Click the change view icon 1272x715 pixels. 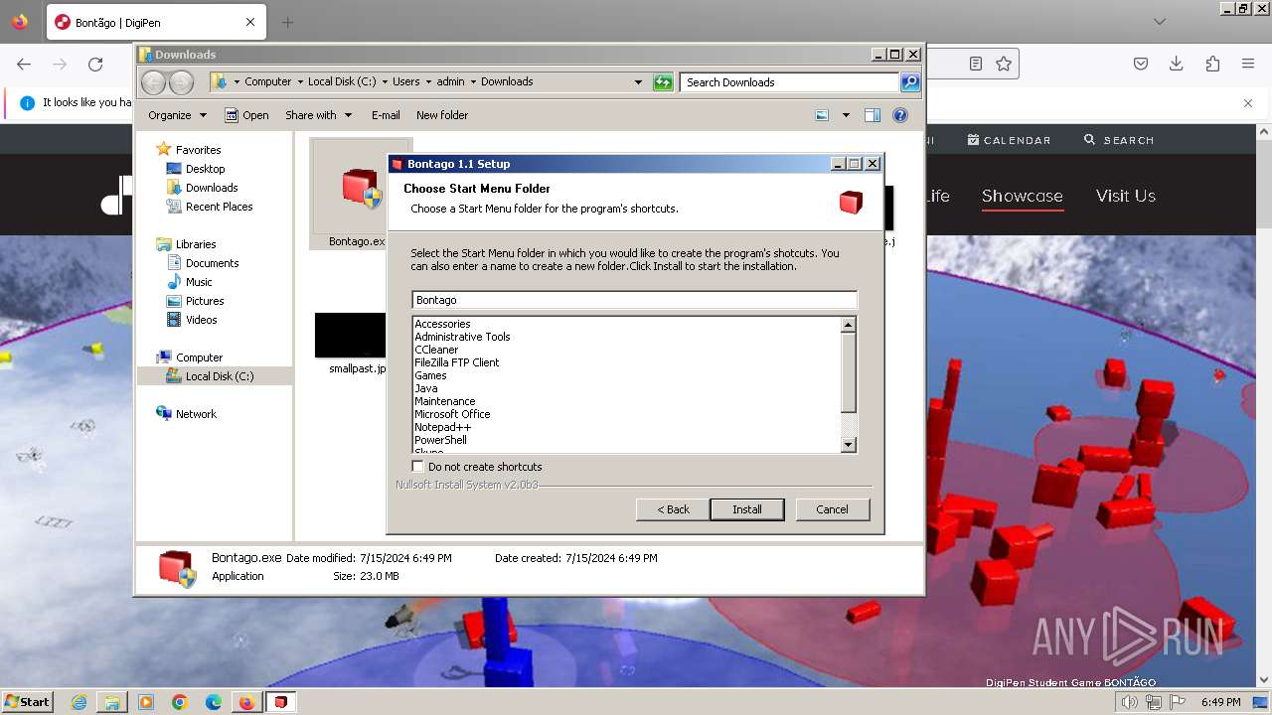click(822, 115)
